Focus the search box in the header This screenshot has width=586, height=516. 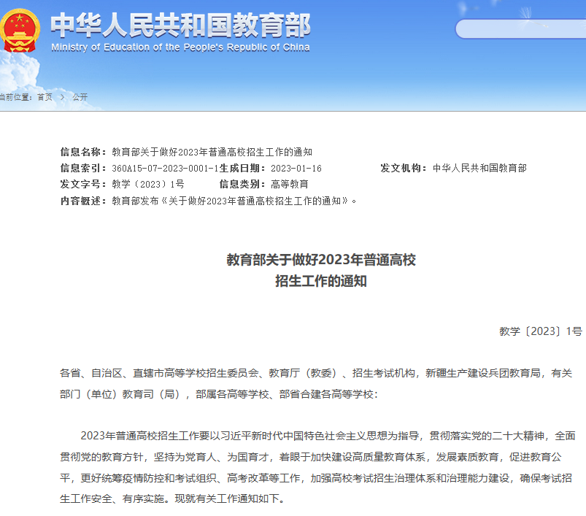[x=520, y=28]
